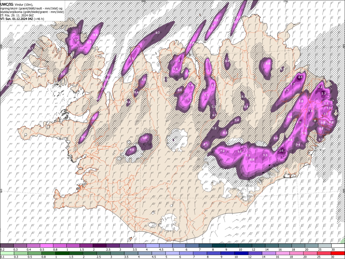Click the 'slydda/snjókoma' legend description line
Viewport: 345px width, 259px height.
32,12
